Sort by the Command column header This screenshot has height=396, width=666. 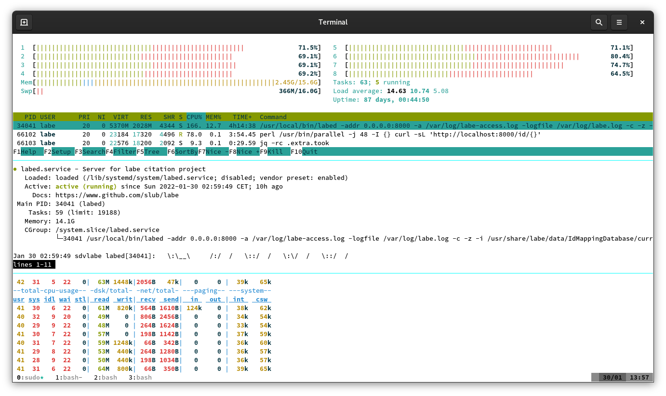tap(273, 117)
